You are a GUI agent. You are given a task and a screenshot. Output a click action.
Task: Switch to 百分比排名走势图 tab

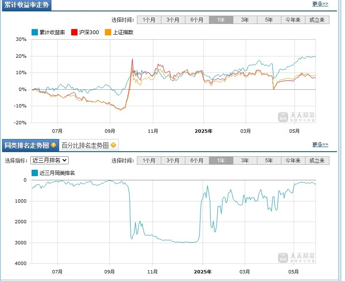(88, 145)
